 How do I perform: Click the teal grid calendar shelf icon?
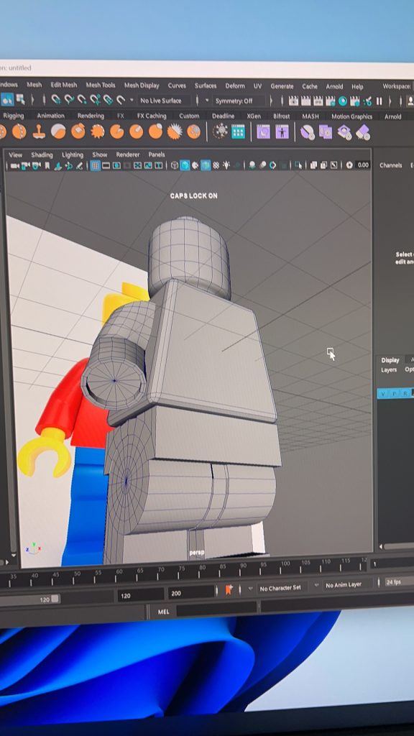coord(238,132)
